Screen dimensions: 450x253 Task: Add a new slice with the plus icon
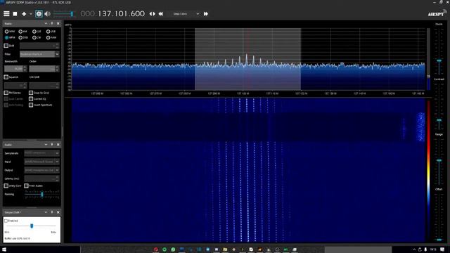pos(24,14)
